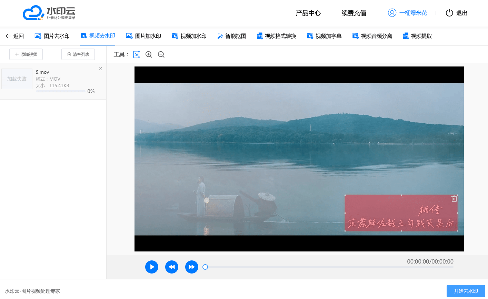Click 退出 to log out
Screen dimensions: 488x299
click(457, 13)
